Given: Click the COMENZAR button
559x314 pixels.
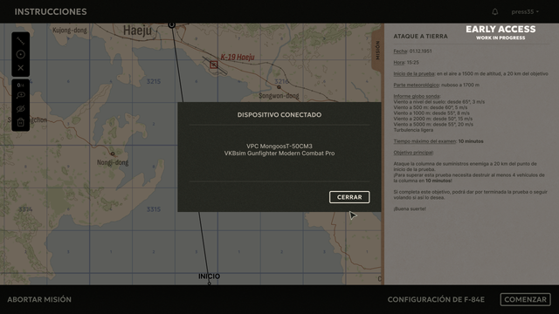Looking at the screenshot, I should pos(525,299).
